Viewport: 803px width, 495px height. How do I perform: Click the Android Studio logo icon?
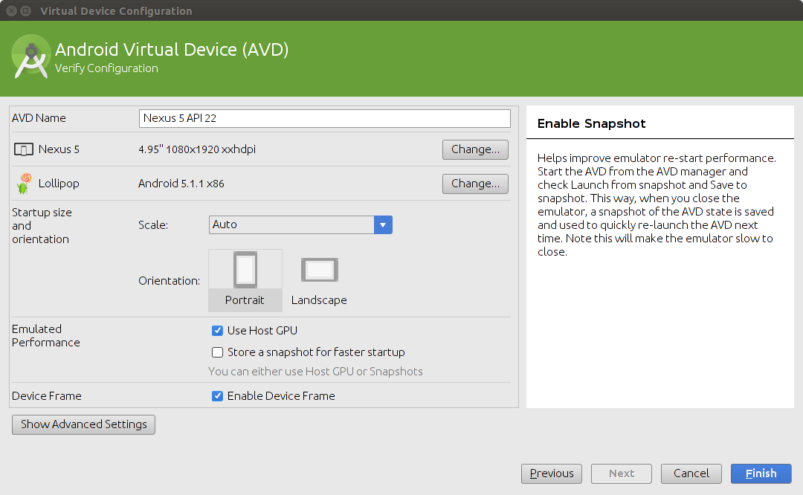30,56
